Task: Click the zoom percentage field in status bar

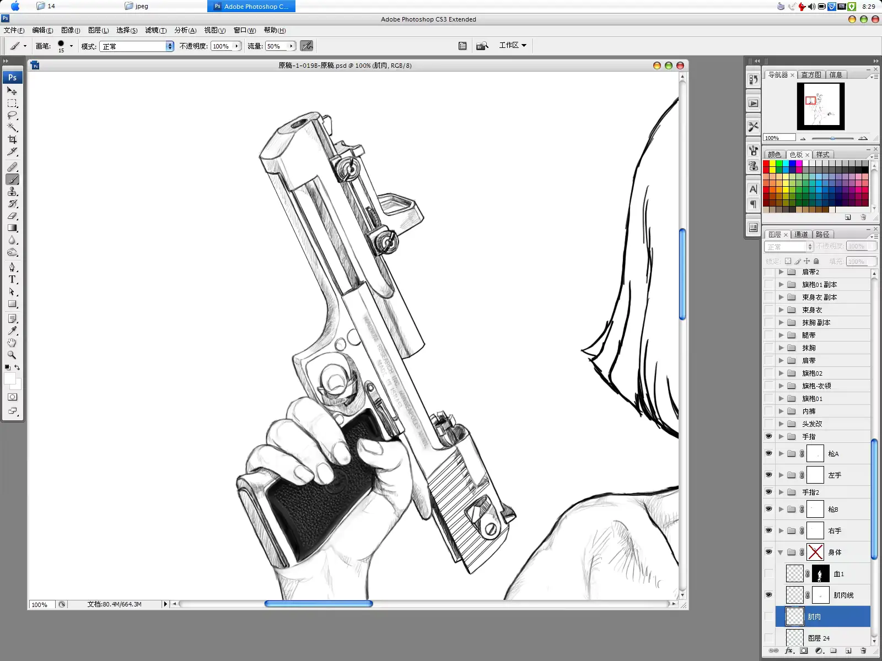Action: pos(42,604)
